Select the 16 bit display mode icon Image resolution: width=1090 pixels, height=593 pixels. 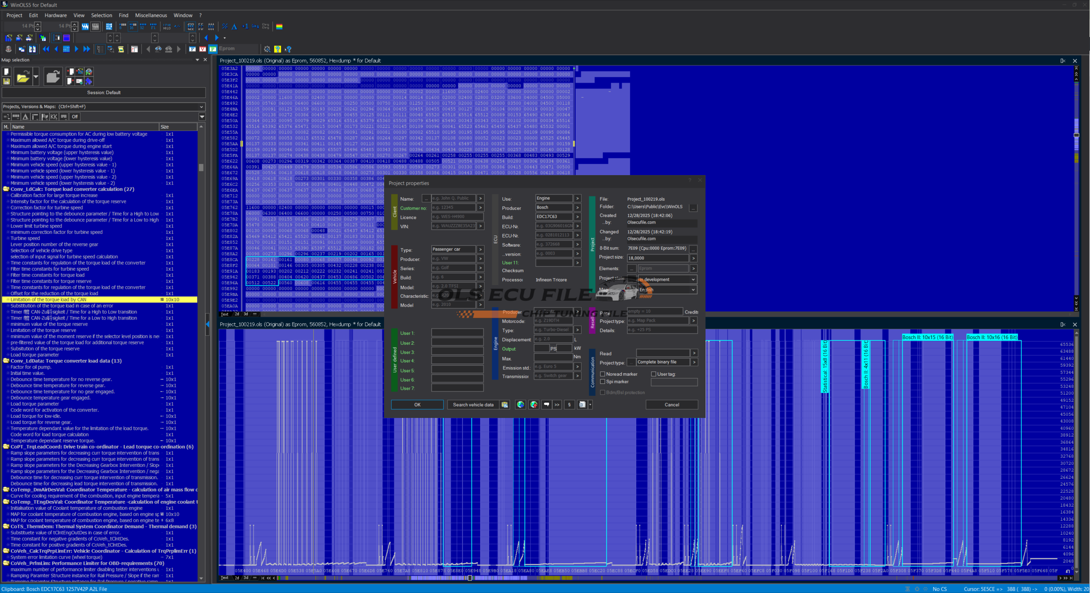pyautogui.click(x=133, y=26)
